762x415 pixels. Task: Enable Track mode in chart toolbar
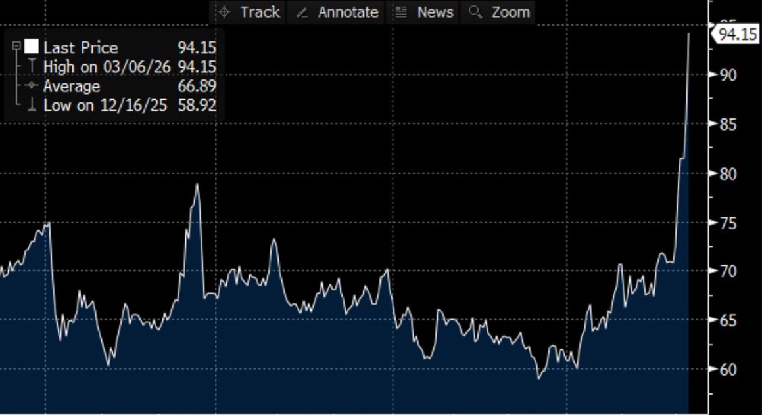coord(260,12)
